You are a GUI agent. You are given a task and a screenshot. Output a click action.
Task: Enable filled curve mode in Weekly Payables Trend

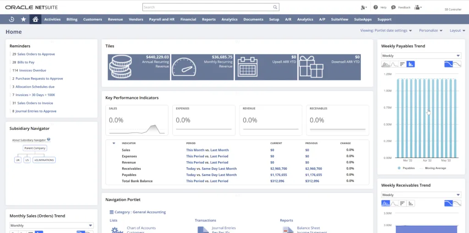click(x=448, y=64)
